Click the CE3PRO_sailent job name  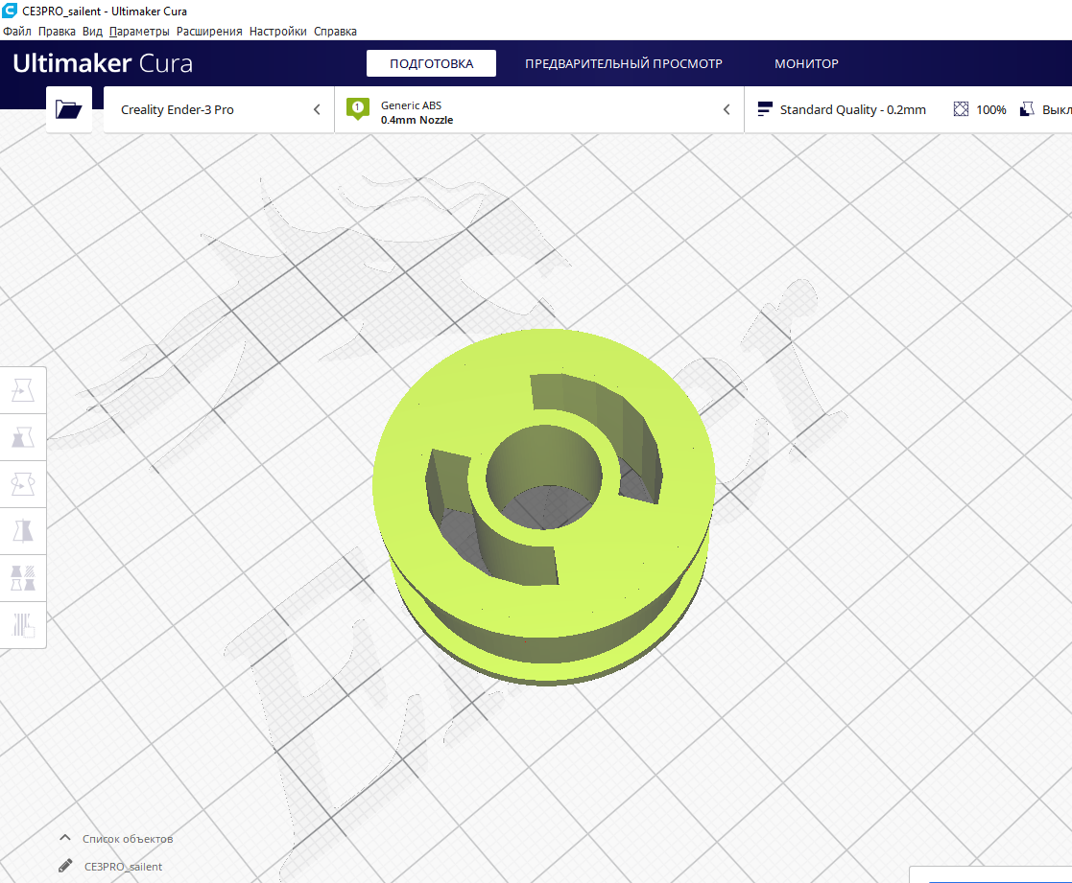tap(123, 867)
